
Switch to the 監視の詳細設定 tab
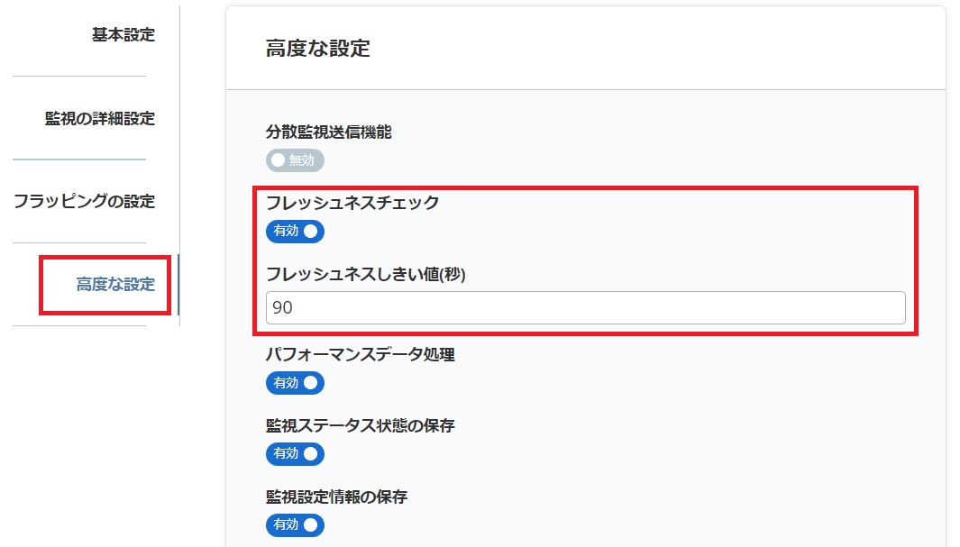[x=99, y=118]
